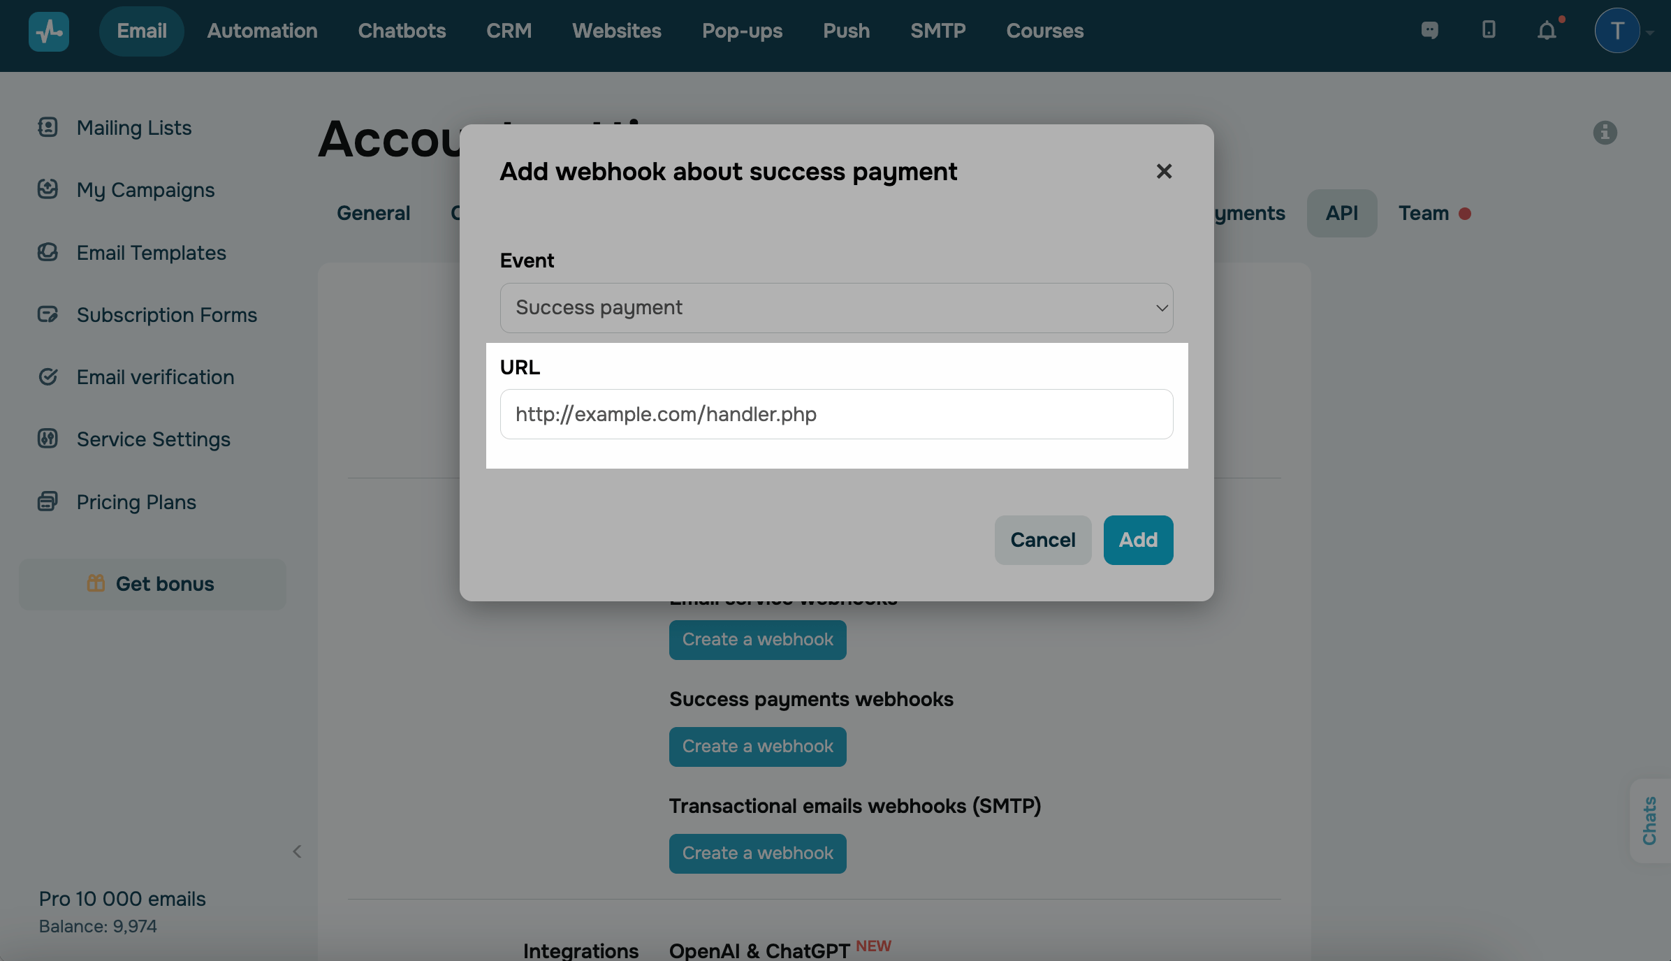Open the chat message icon in header
This screenshot has width=1671, height=961.
click(1430, 30)
